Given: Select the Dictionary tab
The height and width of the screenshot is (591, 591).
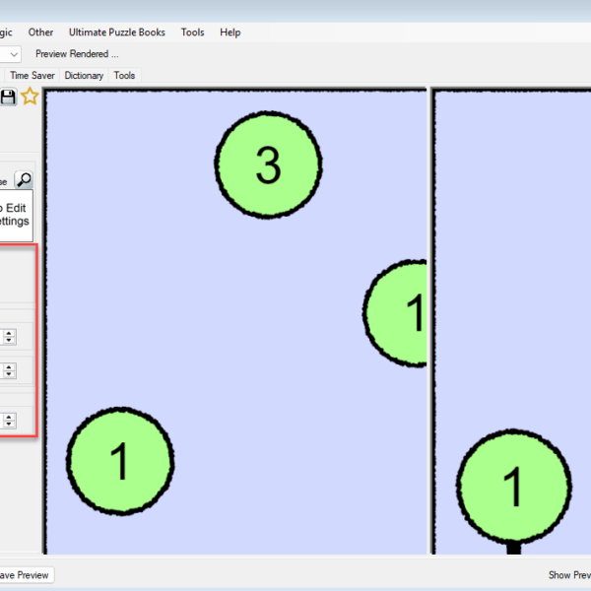Looking at the screenshot, I should coord(84,76).
